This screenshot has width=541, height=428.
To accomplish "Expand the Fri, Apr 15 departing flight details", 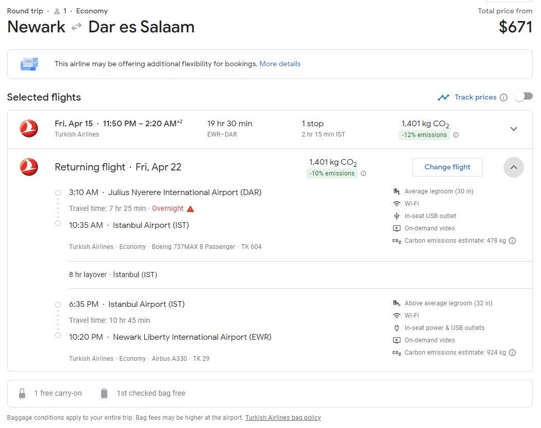I will [x=514, y=129].
